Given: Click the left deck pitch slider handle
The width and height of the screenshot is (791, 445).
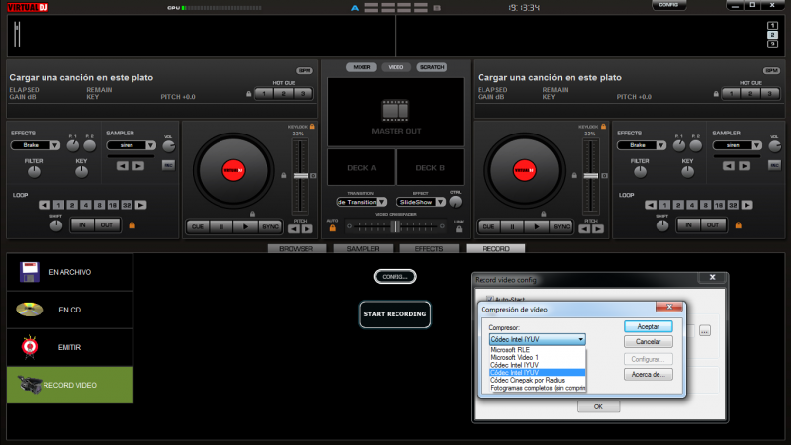Looking at the screenshot, I should [x=301, y=176].
